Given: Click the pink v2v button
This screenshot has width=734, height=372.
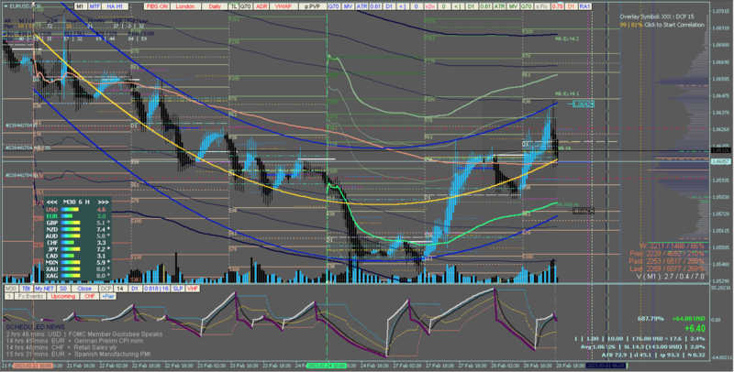Looking at the screenshot, I should coord(429,6).
